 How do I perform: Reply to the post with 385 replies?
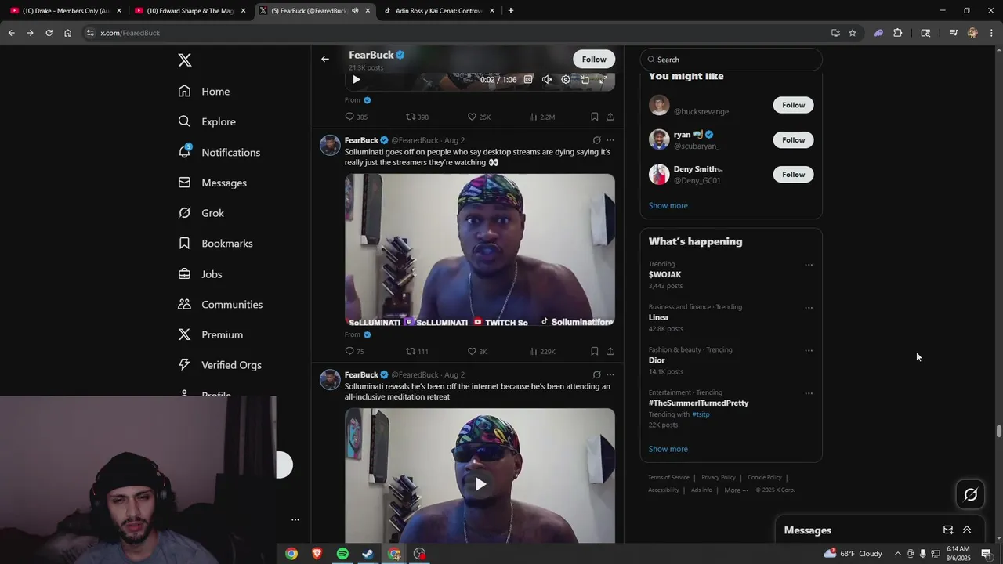(356, 117)
